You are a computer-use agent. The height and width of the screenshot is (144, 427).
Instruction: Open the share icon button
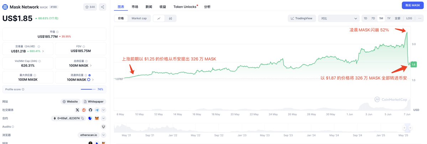[103, 7]
